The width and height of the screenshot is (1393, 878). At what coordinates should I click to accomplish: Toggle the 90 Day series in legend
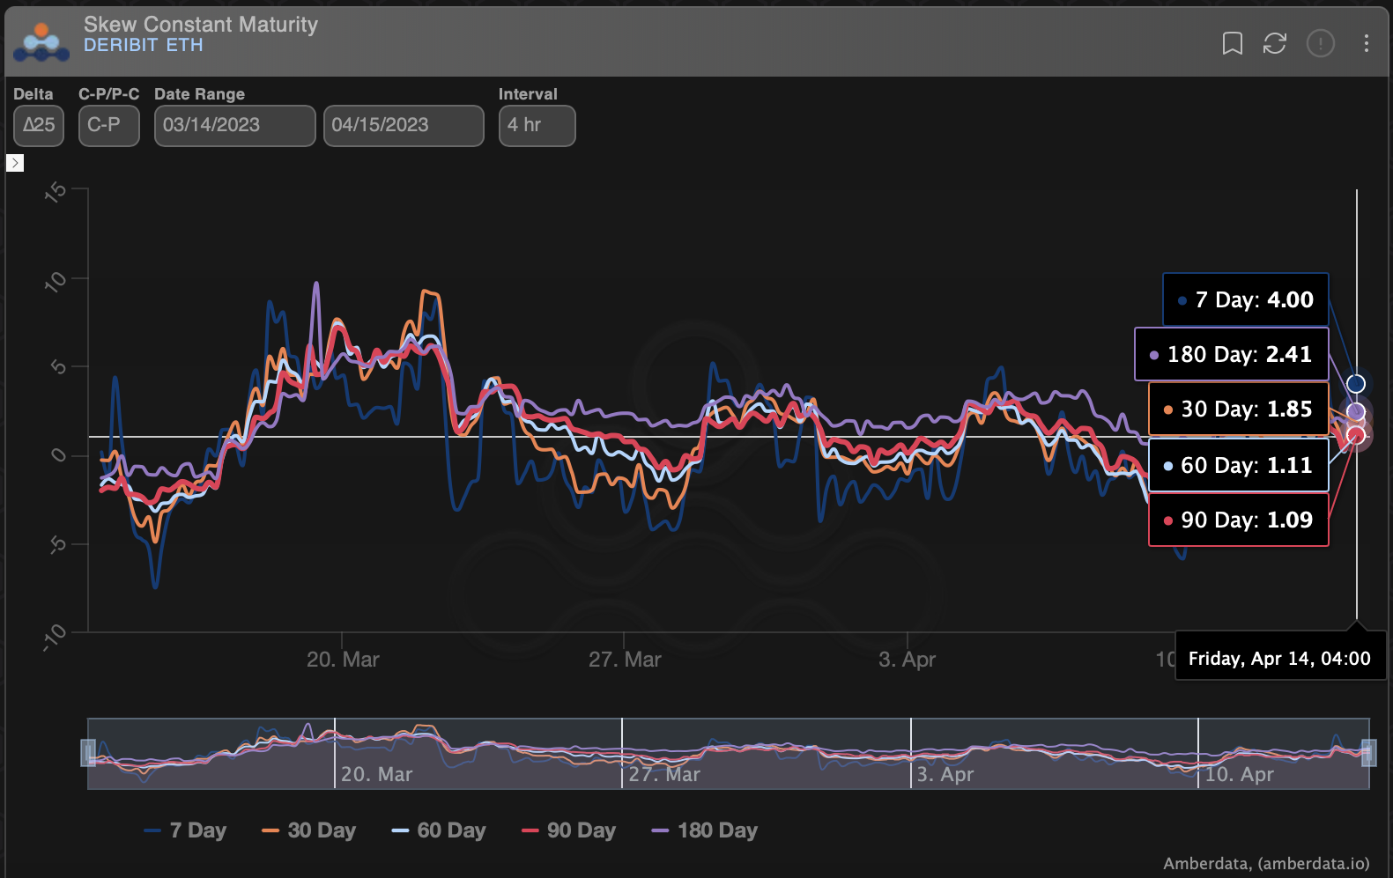click(x=568, y=830)
